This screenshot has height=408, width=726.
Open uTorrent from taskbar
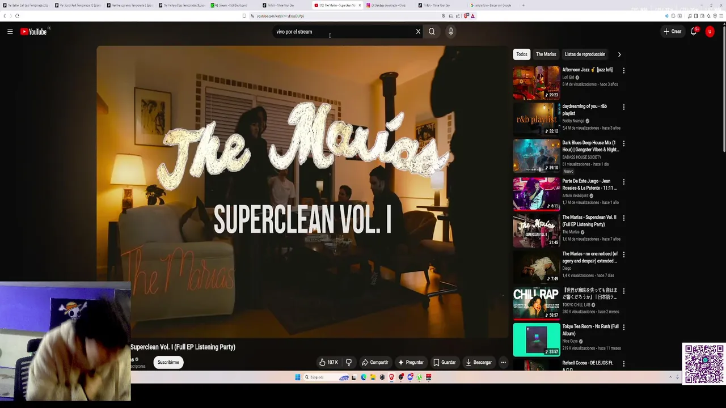420,377
